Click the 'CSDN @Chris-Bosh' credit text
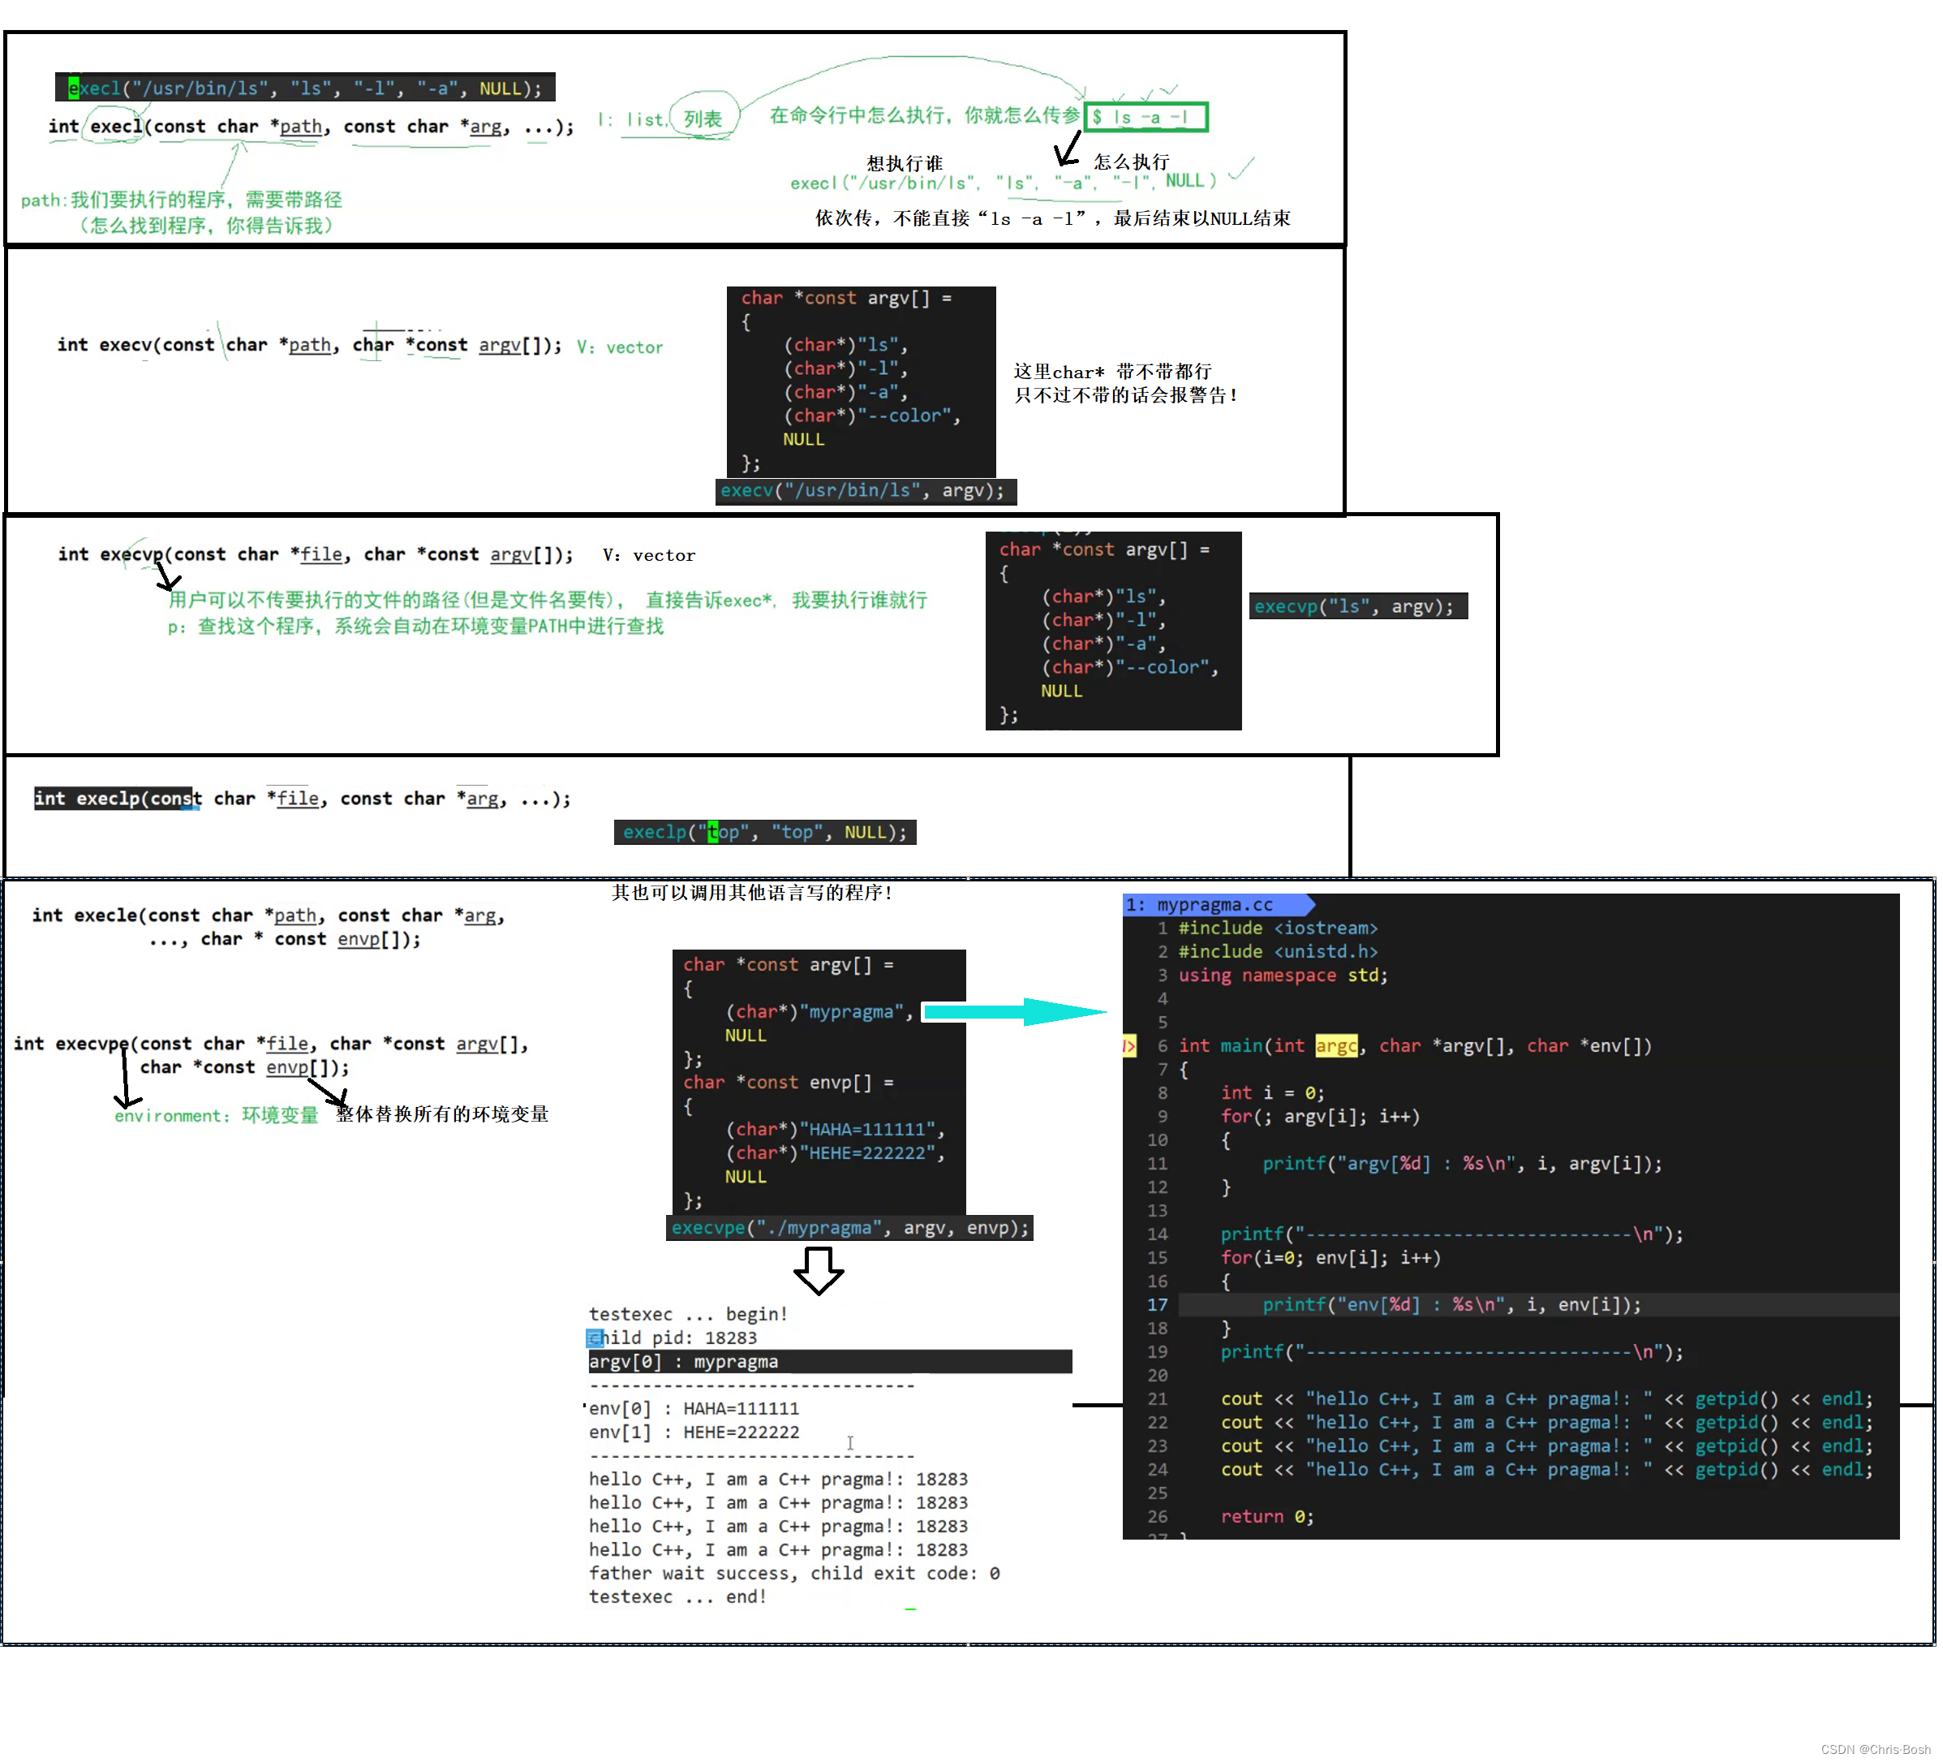 pyautogui.click(x=1876, y=1750)
